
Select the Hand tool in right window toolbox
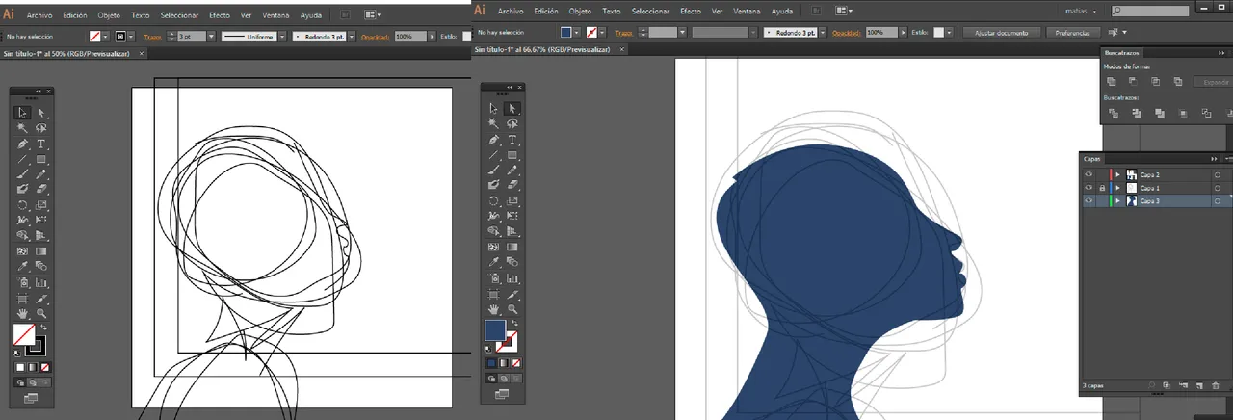click(x=493, y=309)
